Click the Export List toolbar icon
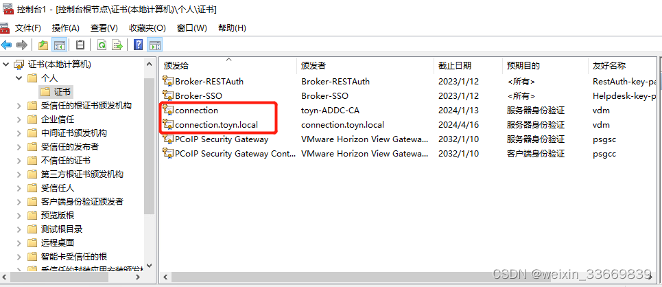The height and width of the screenshot is (287, 662). (x=117, y=45)
